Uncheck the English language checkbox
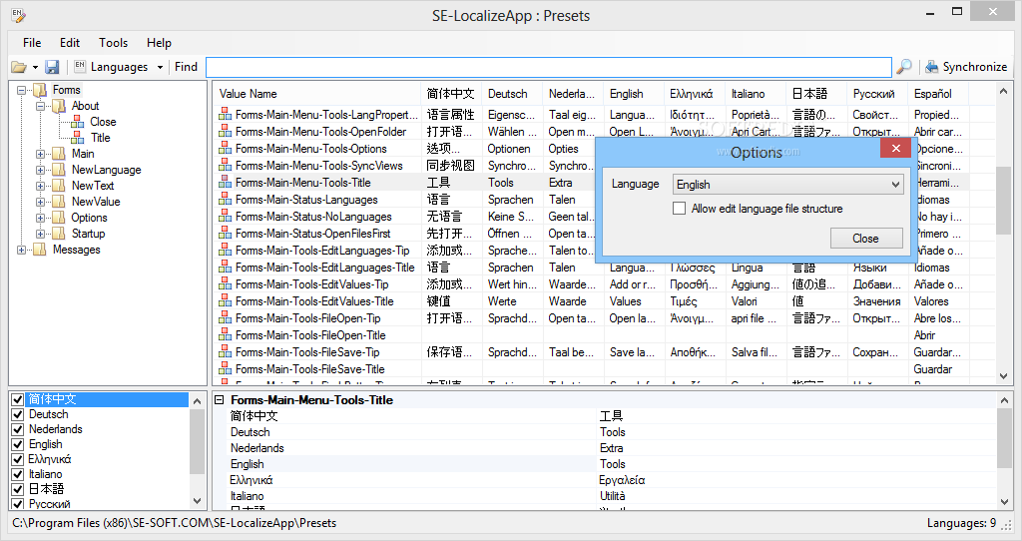The image size is (1022, 541). pos(18,444)
